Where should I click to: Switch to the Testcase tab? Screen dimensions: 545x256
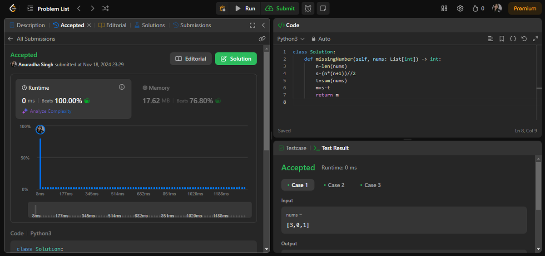pos(292,148)
